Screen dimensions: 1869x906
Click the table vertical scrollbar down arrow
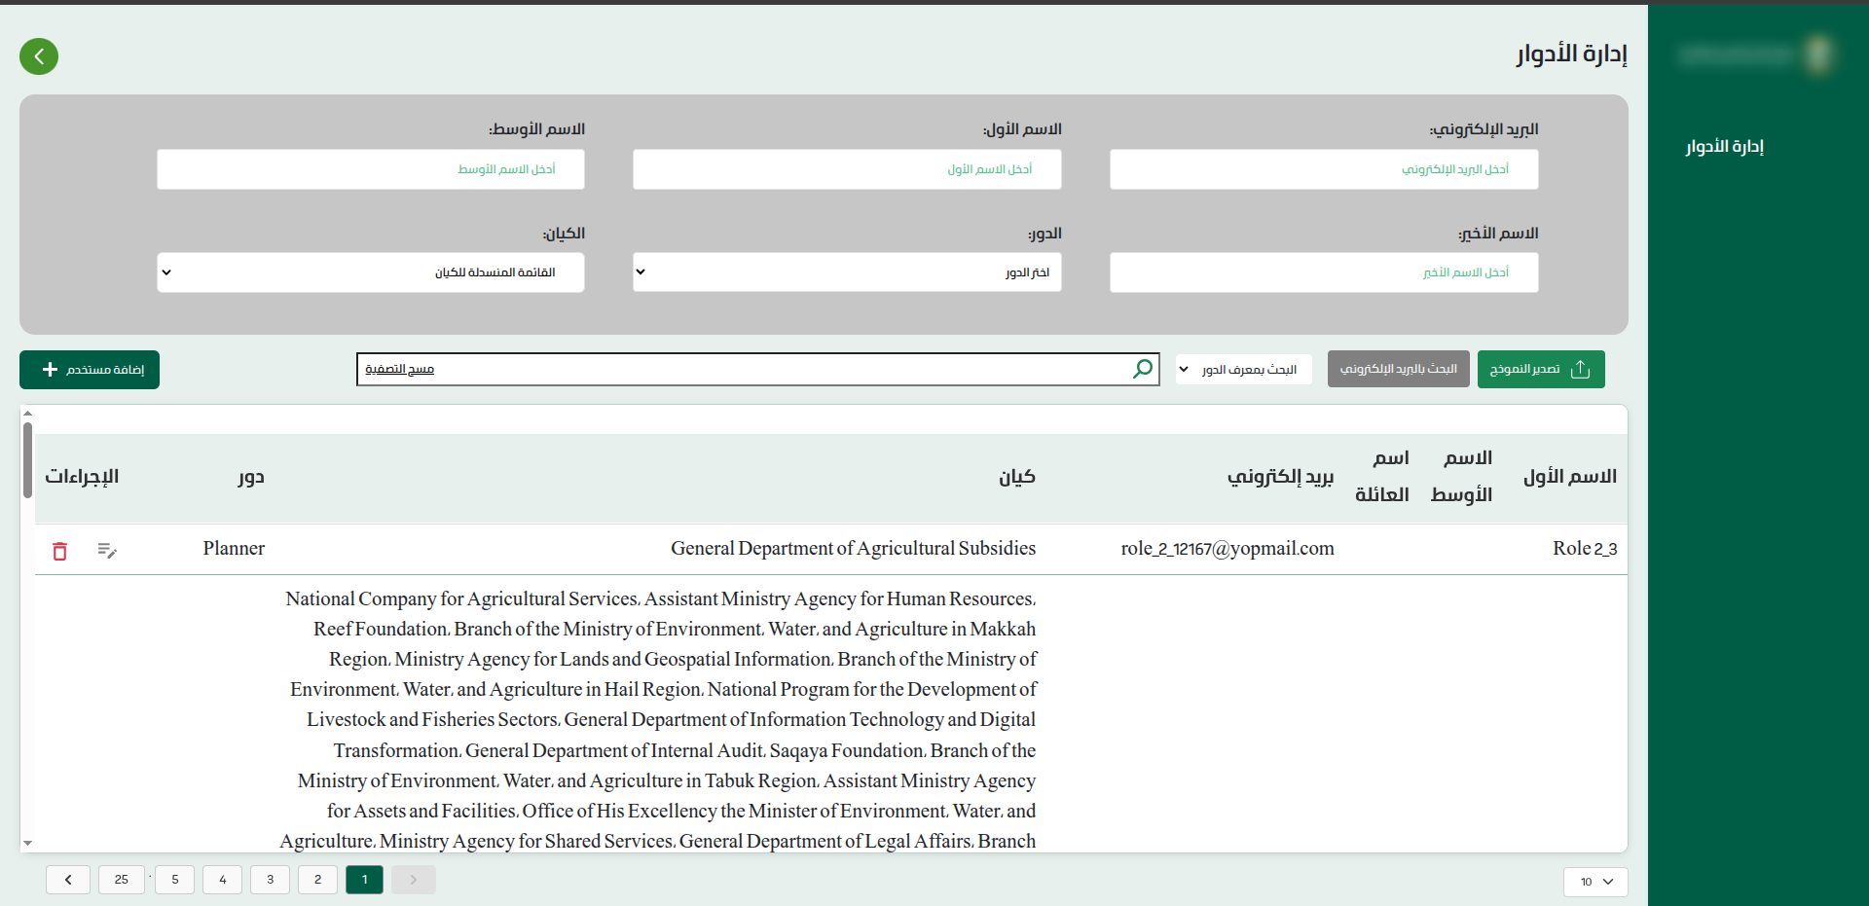click(28, 843)
